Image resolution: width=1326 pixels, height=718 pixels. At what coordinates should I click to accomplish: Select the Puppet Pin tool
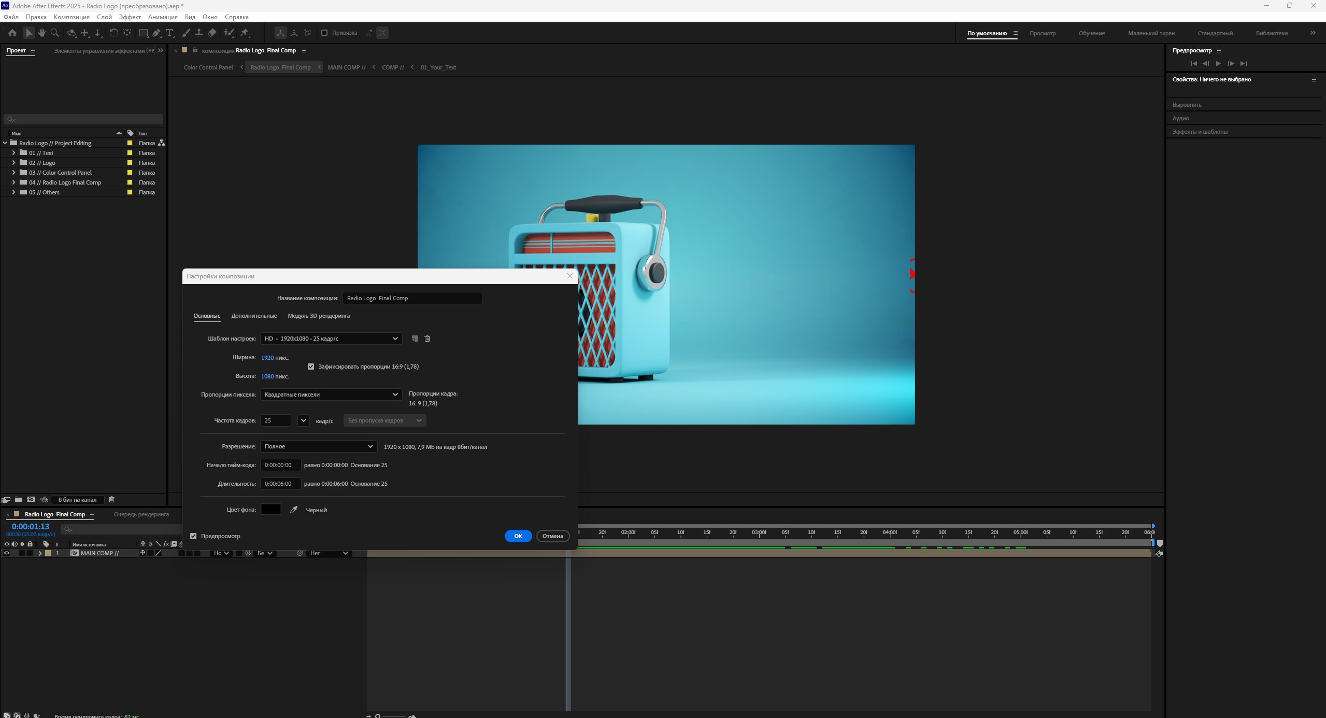[x=245, y=33]
